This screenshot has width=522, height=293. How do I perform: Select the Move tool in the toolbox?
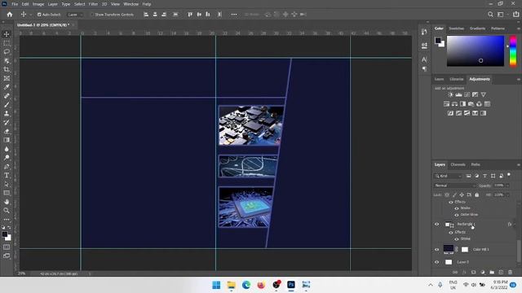pos(7,34)
